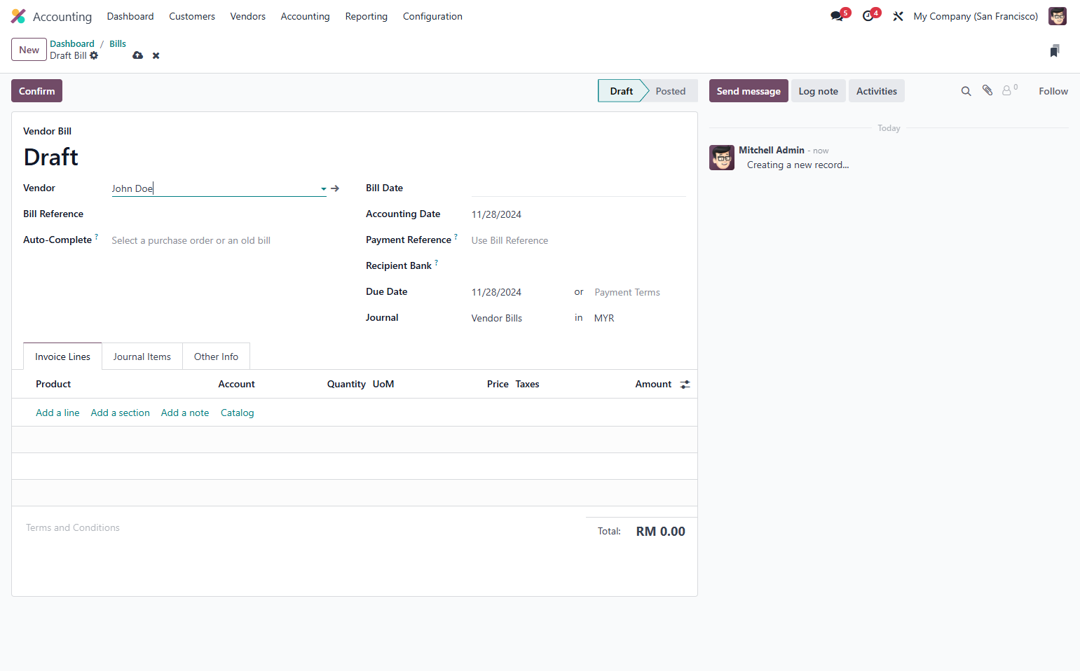Search messages with the magnifier icon
The width and height of the screenshot is (1080, 671).
[x=966, y=91]
